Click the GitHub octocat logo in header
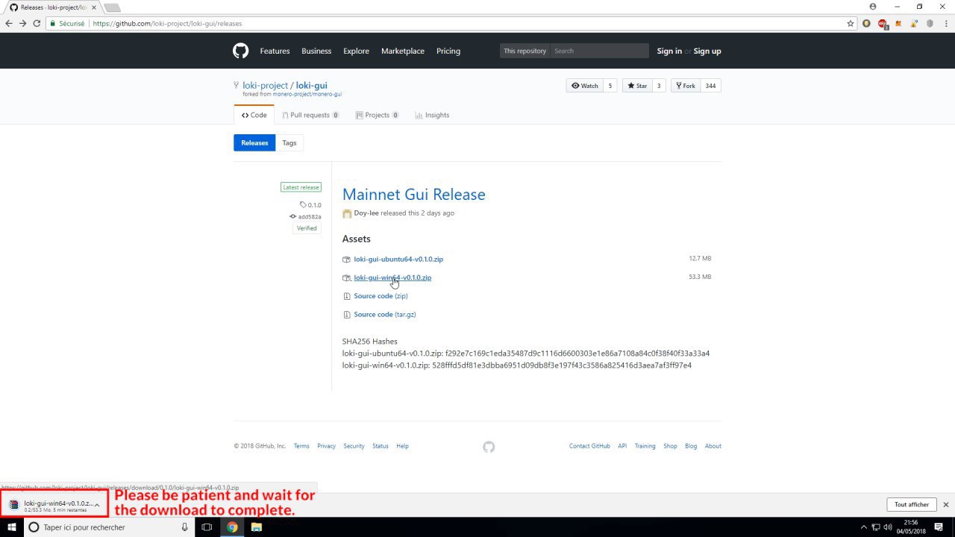The height and width of the screenshot is (537, 955). (240, 51)
